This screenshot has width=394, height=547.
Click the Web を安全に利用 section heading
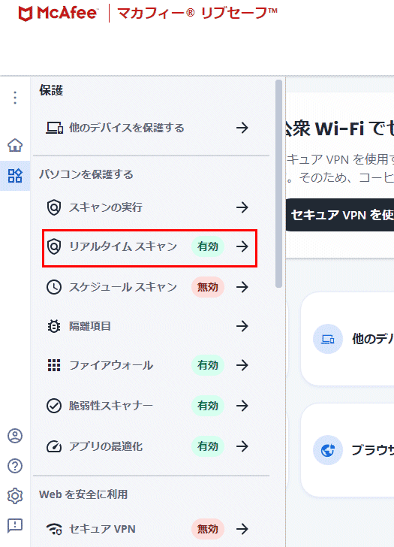point(83,494)
